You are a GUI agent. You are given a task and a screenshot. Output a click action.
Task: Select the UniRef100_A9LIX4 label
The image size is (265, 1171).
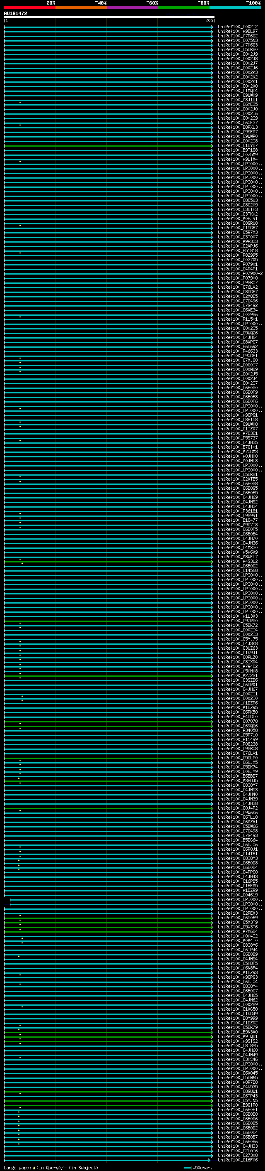point(238,159)
